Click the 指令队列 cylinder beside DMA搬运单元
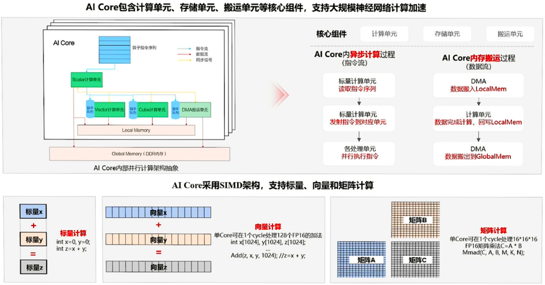Screen dimensions: 545x285 click(x=175, y=109)
